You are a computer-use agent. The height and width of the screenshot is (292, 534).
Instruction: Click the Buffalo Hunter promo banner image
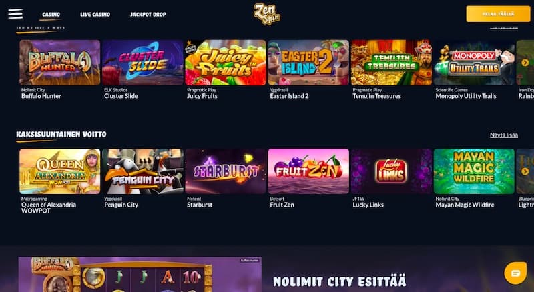140,274
